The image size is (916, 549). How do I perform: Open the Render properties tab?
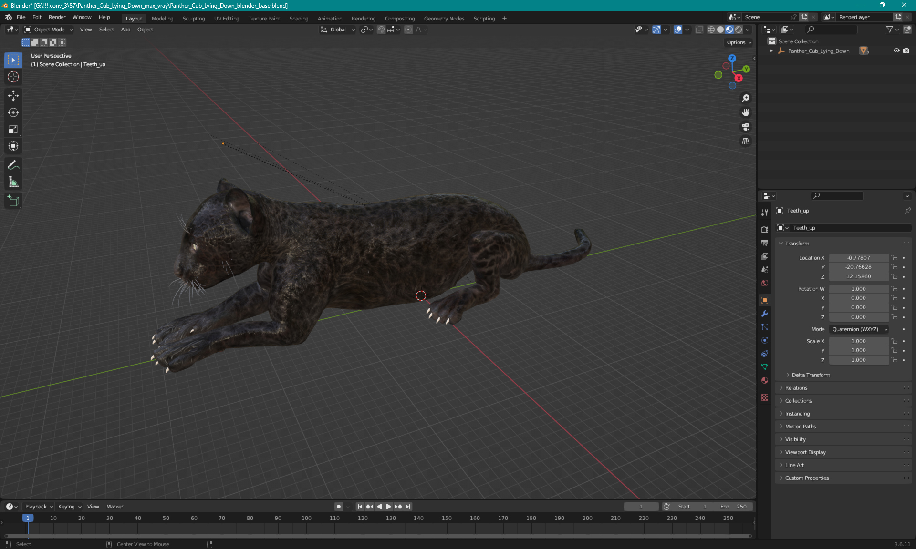[x=765, y=229]
